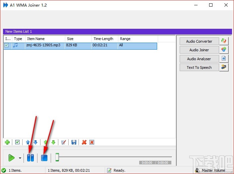Click the playback position slider handle
Viewport: 234px width, 174px height.
coord(57,157)
